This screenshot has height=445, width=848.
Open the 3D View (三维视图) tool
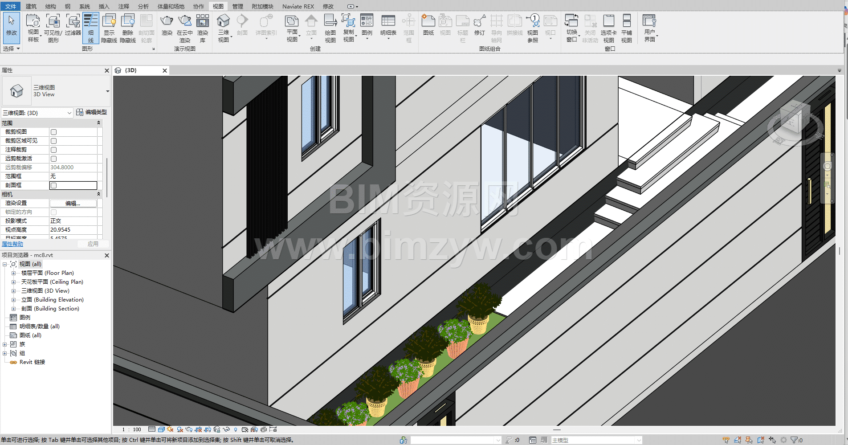[224, 28]
